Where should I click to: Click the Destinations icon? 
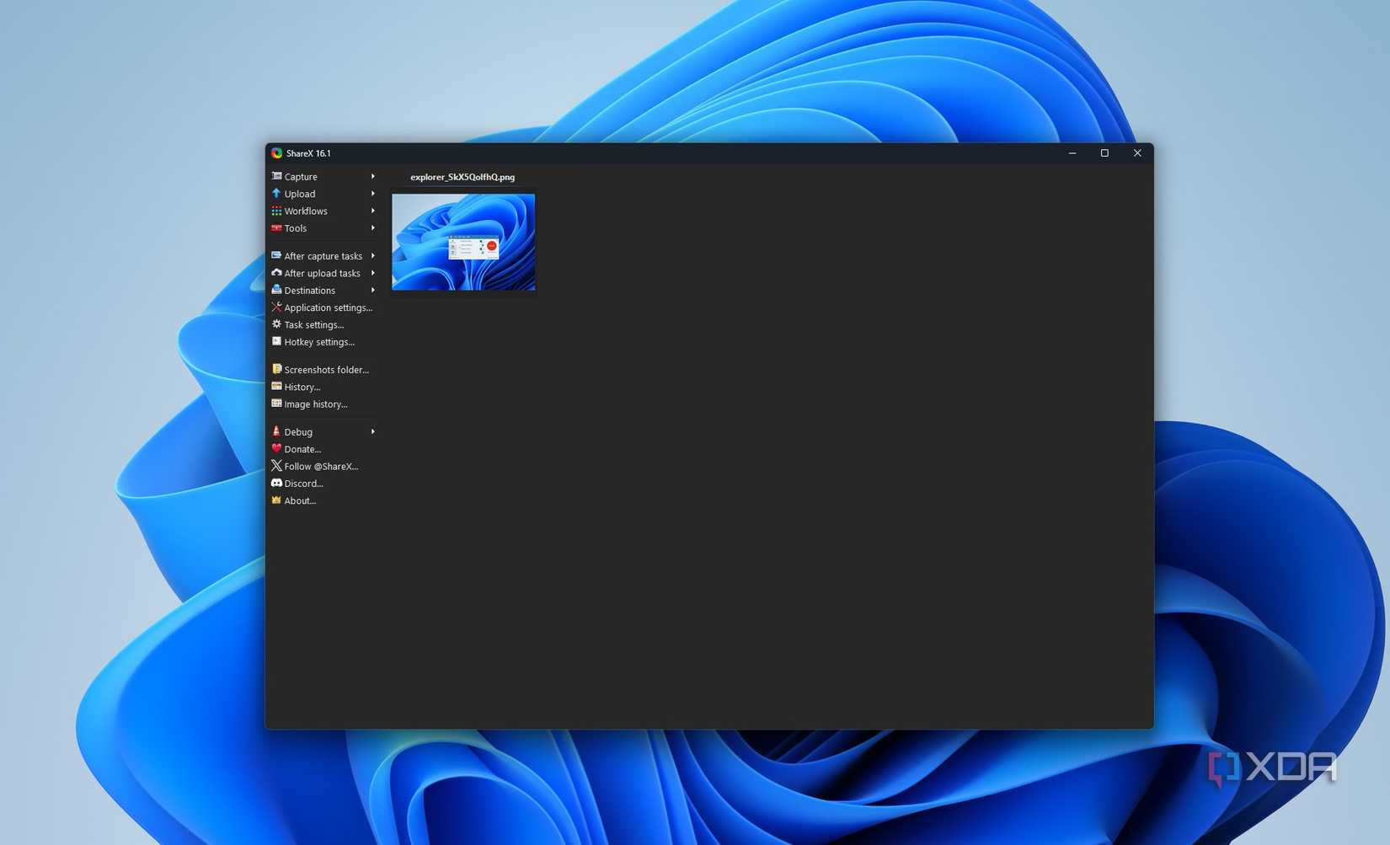pos(276,290)
